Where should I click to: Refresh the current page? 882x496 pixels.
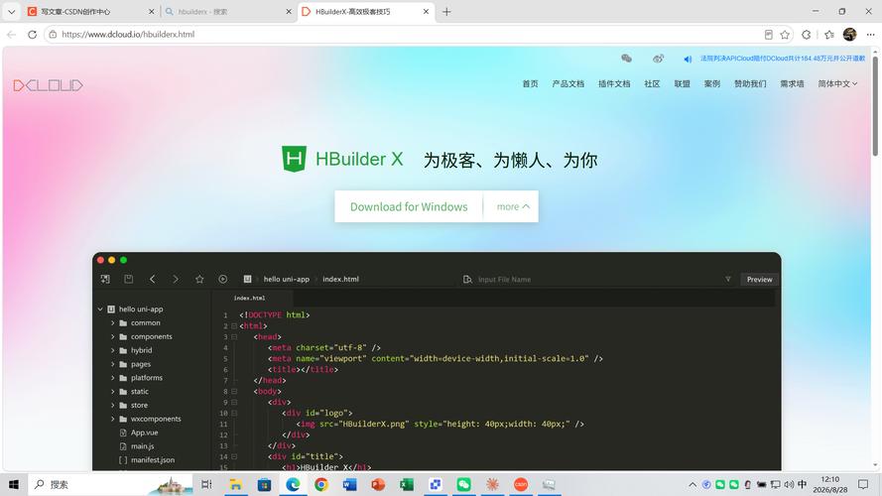[32, 35]
